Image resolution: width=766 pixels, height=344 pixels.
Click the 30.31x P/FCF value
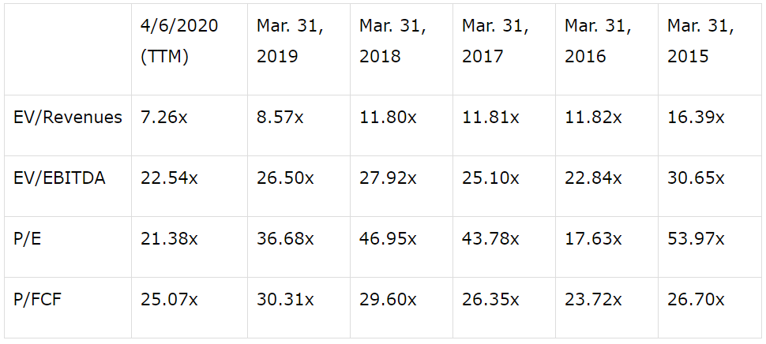285,300
